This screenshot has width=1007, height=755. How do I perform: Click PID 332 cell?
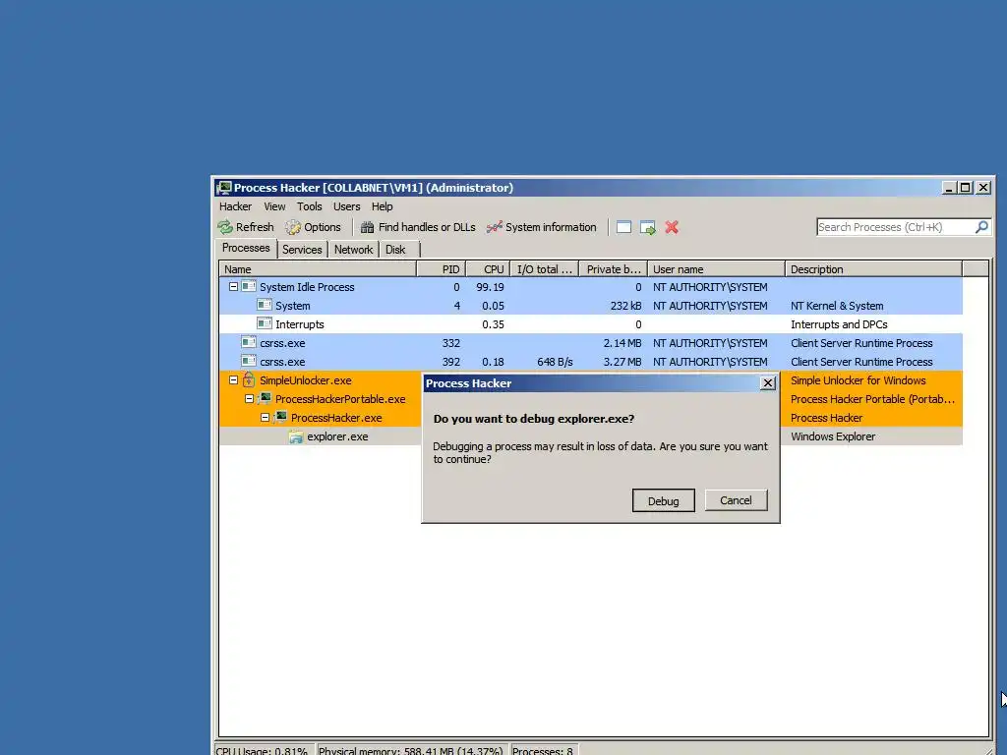[450, 343]
